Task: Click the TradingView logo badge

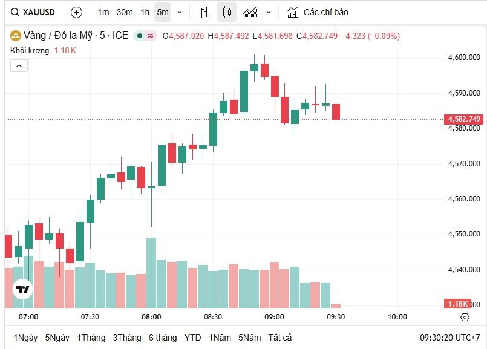Action: [23, 289]
